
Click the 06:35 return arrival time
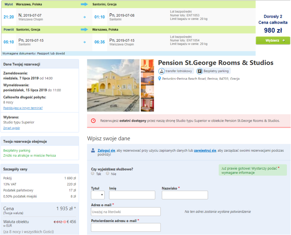100,42
